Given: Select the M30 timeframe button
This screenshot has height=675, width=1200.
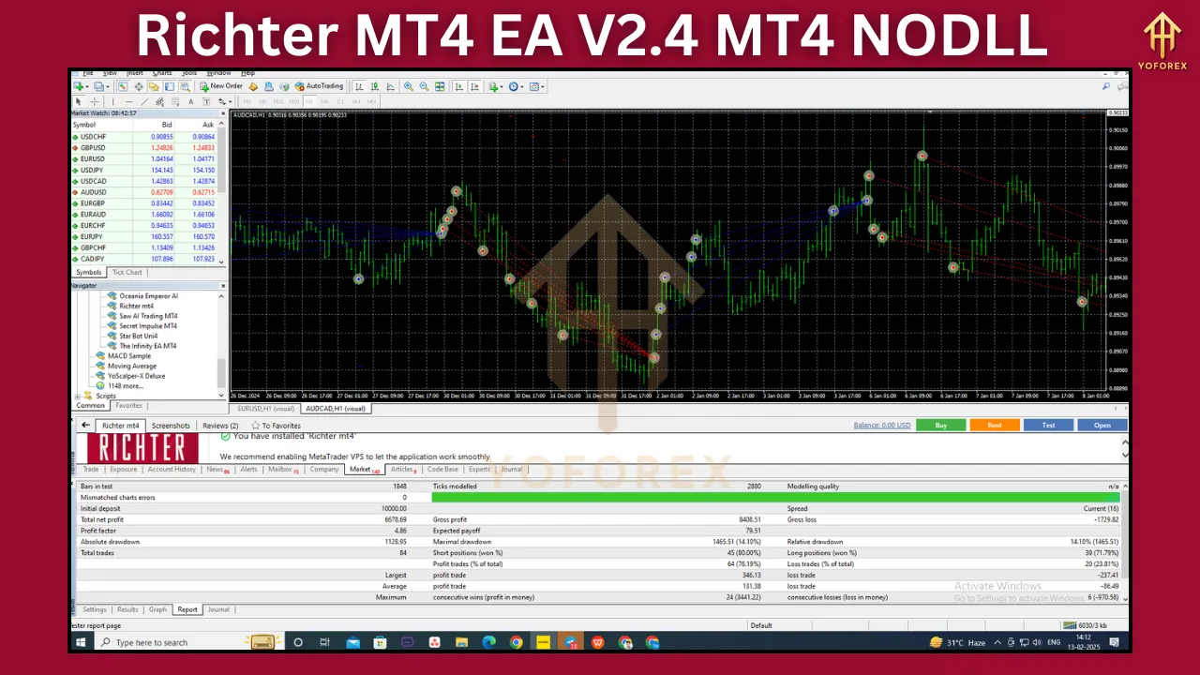Looking at the screenshot, I should 294,101.
